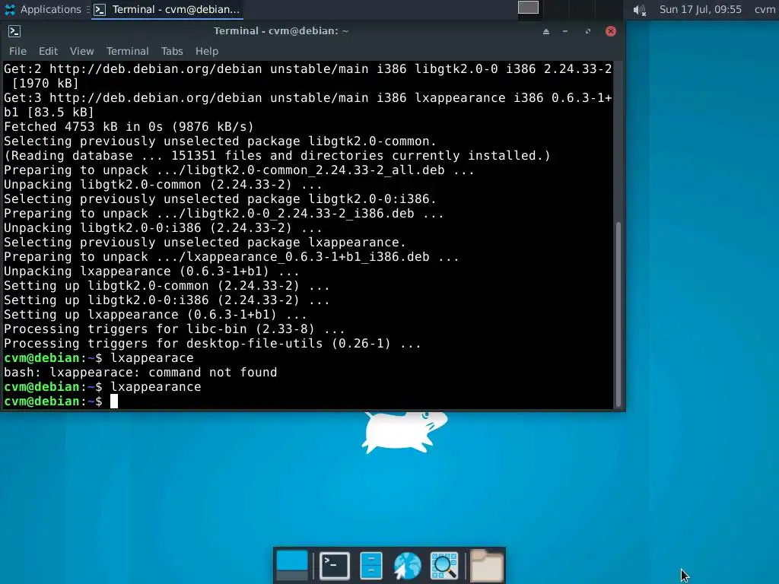The image size is (779, 584).
Task: Open home folder icon in dock
Action: (487, 565)
